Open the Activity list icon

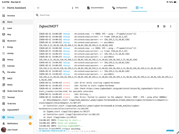point(4,53)
